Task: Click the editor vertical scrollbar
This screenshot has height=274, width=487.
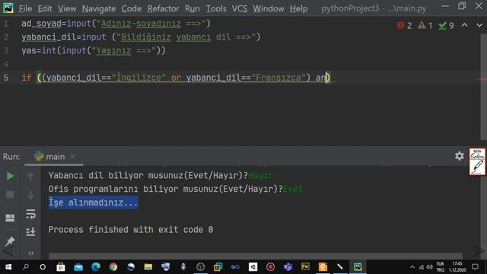Action: coord(484,87)
